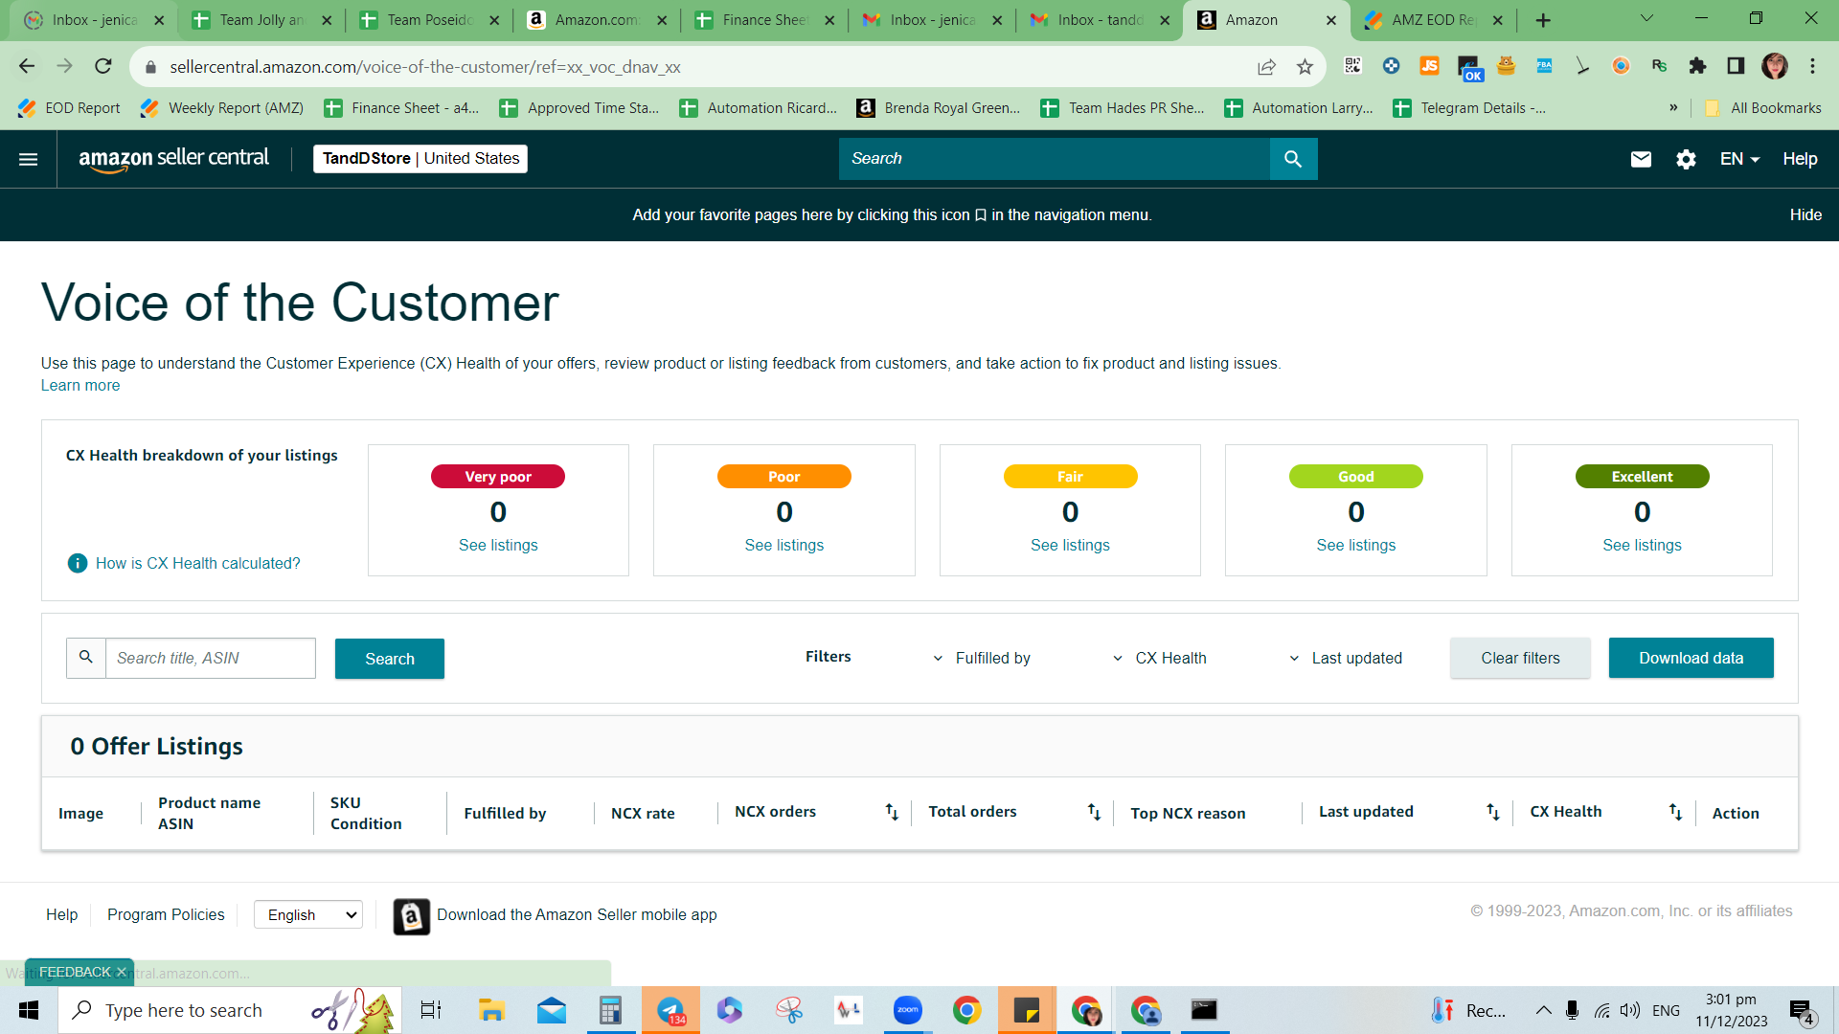Viewport: 1839px width, 1034px height.
Task: Sort the Last updated column
Action: tap(1493, 812)
